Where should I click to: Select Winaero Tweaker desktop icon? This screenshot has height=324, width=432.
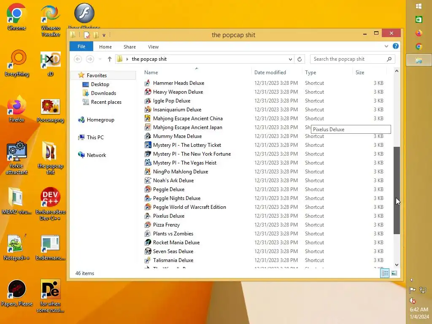click(x=51, y=20)
